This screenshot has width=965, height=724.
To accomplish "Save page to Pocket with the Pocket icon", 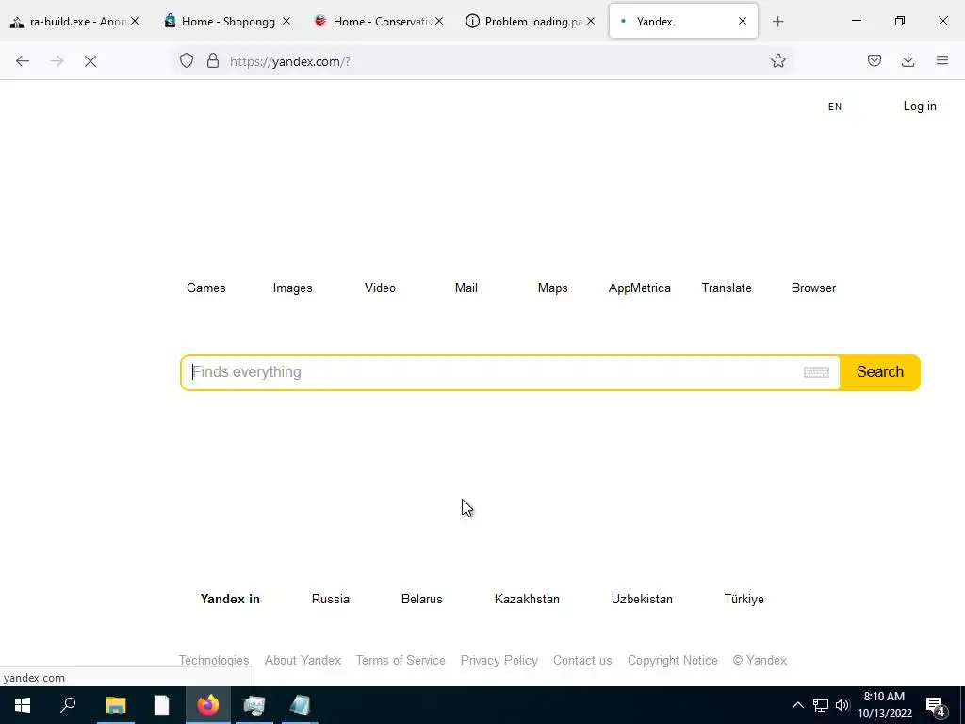I will coord(875,60).
